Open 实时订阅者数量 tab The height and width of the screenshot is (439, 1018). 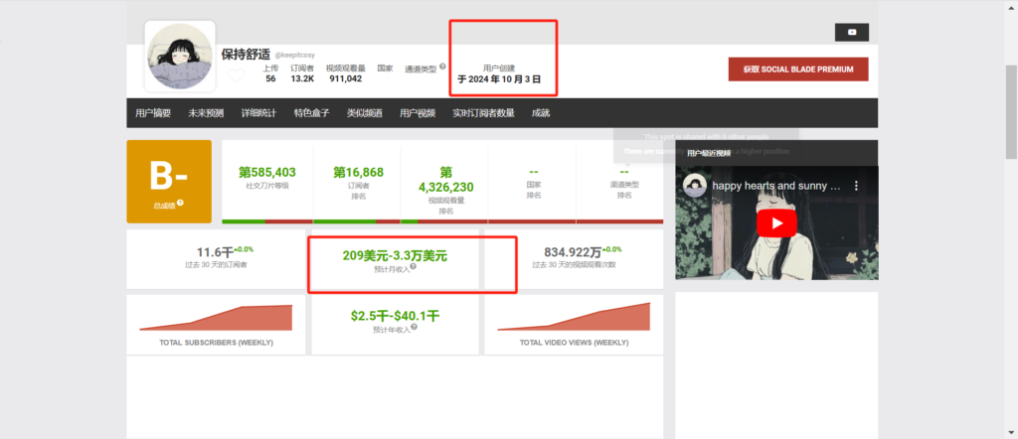click(484, 113)
